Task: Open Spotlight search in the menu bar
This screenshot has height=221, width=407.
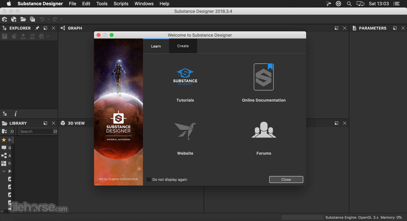Action: tap(349, 4)
